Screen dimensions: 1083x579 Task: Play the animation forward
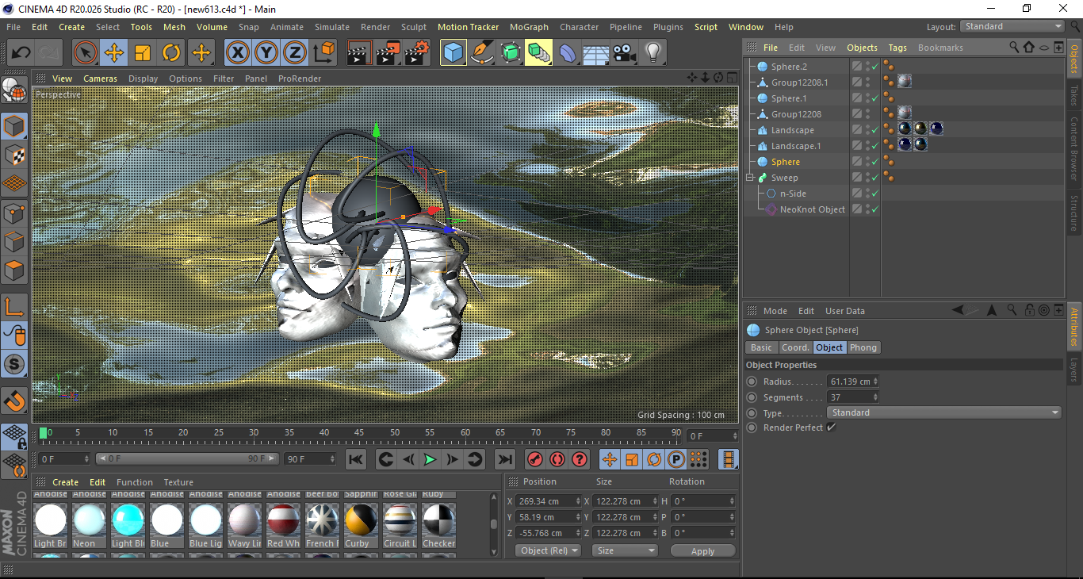[430, 459]
